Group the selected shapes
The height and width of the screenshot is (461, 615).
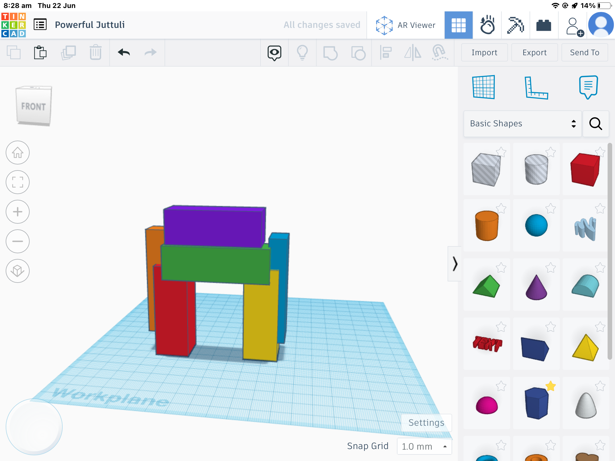[330, 53]
